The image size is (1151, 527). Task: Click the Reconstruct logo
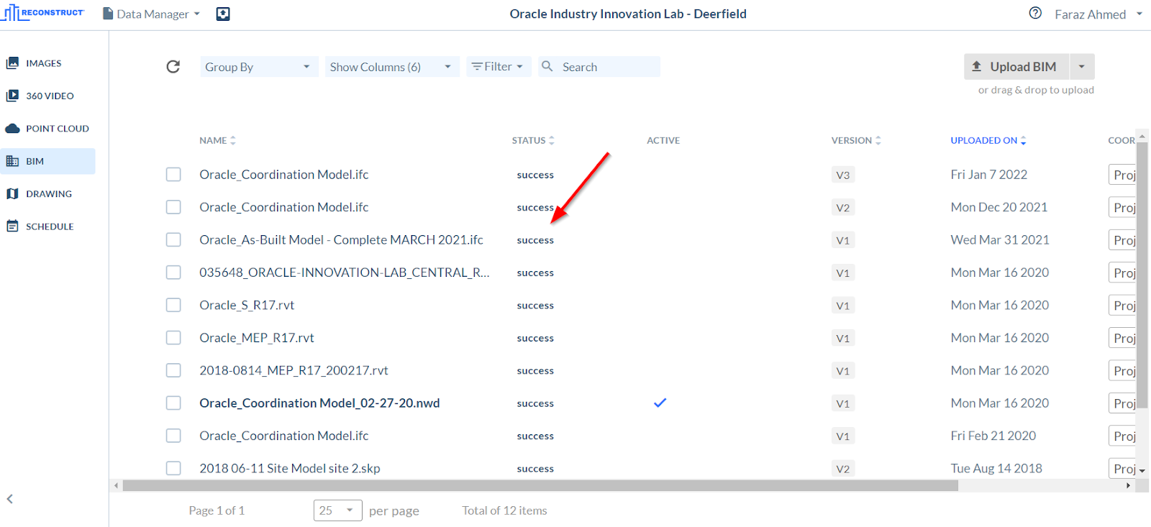(42, 13)
